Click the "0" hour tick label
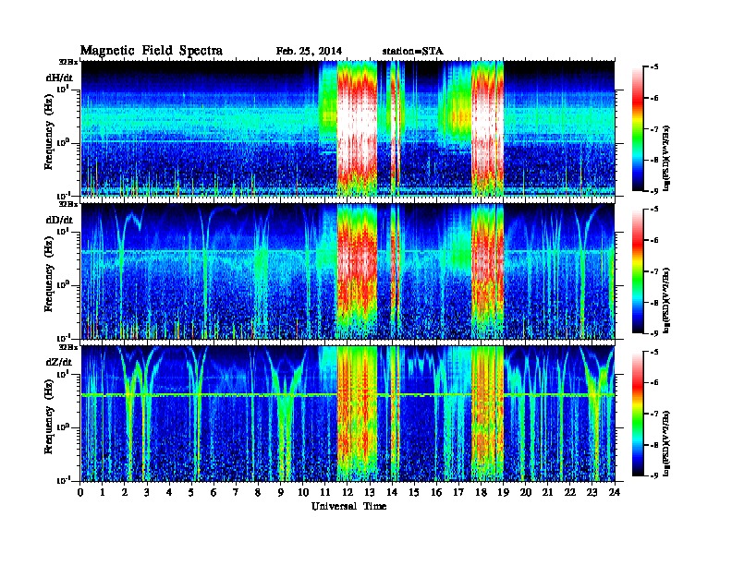732x565 pixels. 80,492
